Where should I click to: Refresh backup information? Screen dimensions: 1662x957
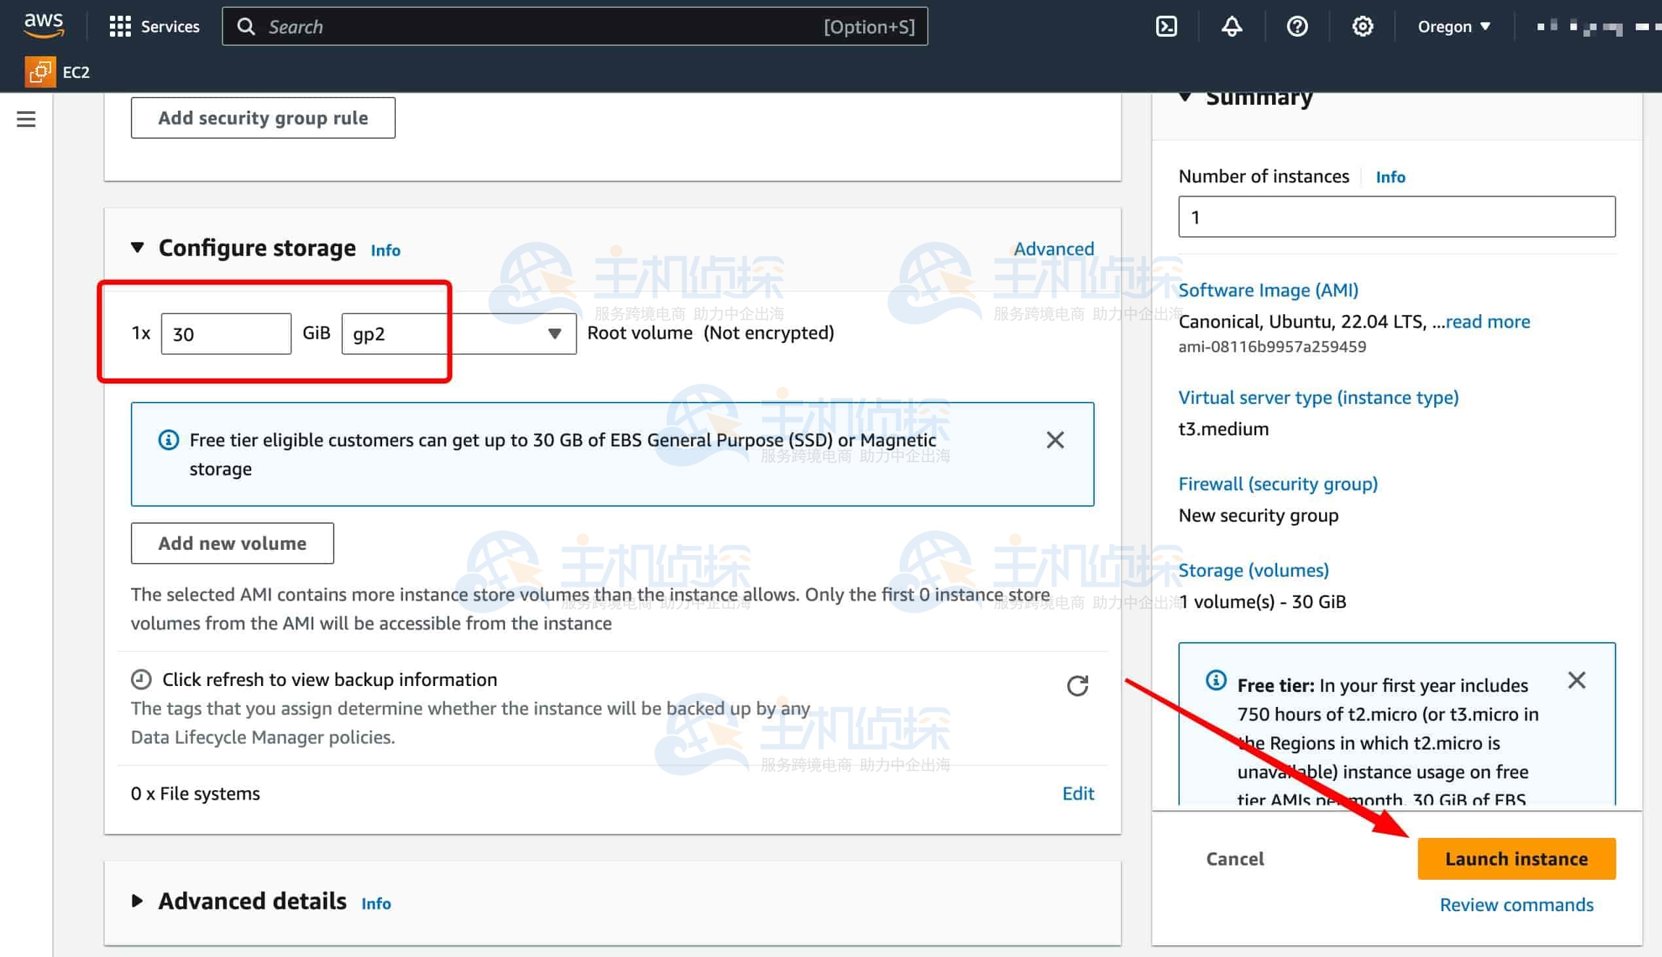[x=1077, y=685]
